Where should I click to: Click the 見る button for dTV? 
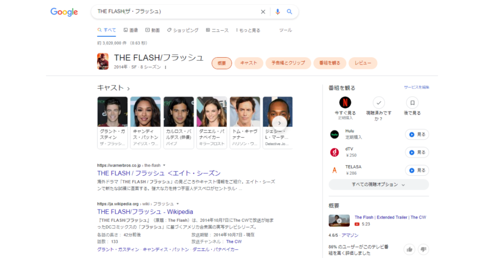tap(417, 153)
